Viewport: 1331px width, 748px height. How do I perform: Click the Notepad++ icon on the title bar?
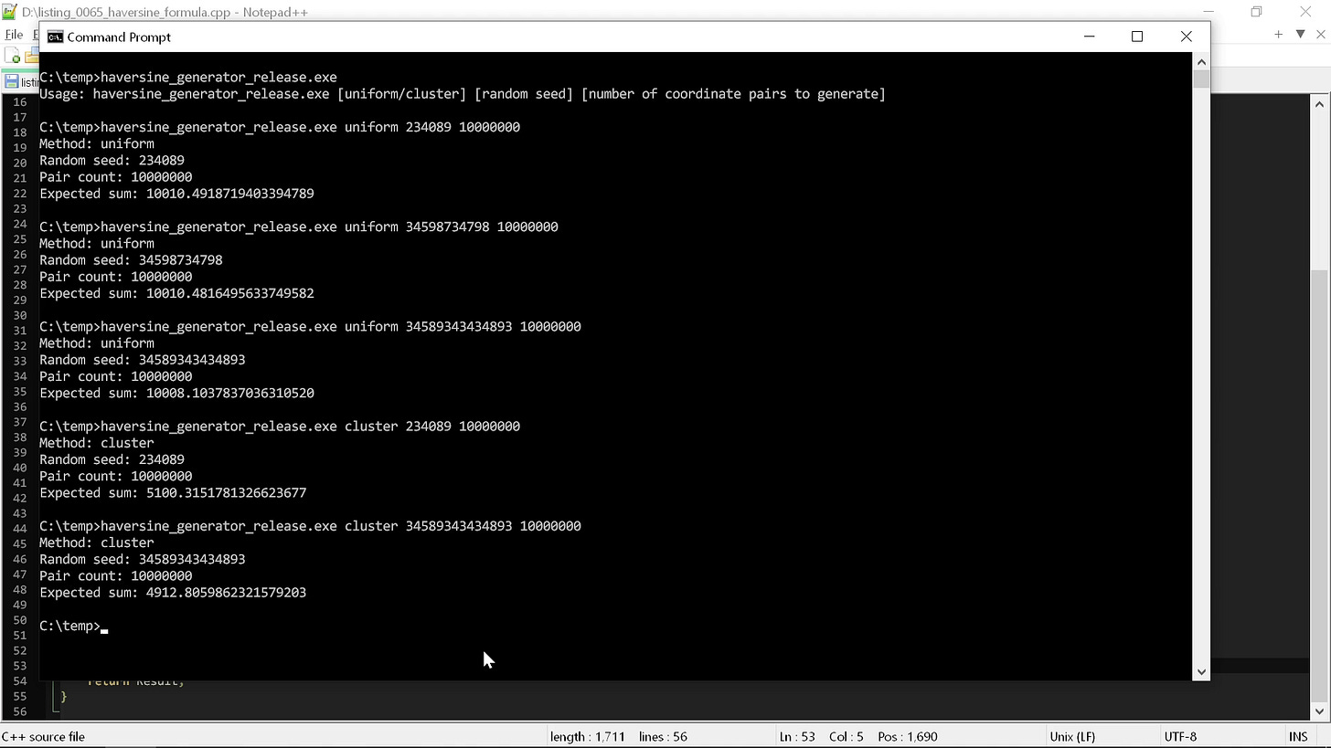tap(8, 12)
